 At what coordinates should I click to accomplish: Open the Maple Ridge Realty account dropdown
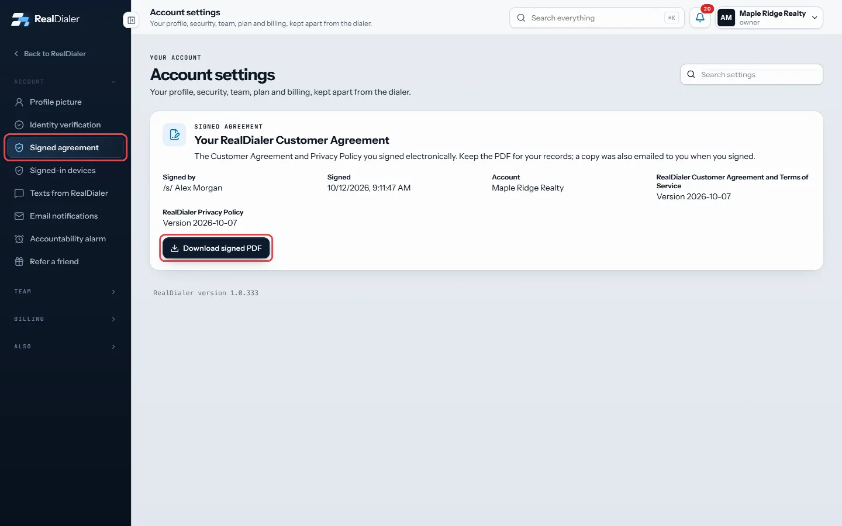point(769,18)
